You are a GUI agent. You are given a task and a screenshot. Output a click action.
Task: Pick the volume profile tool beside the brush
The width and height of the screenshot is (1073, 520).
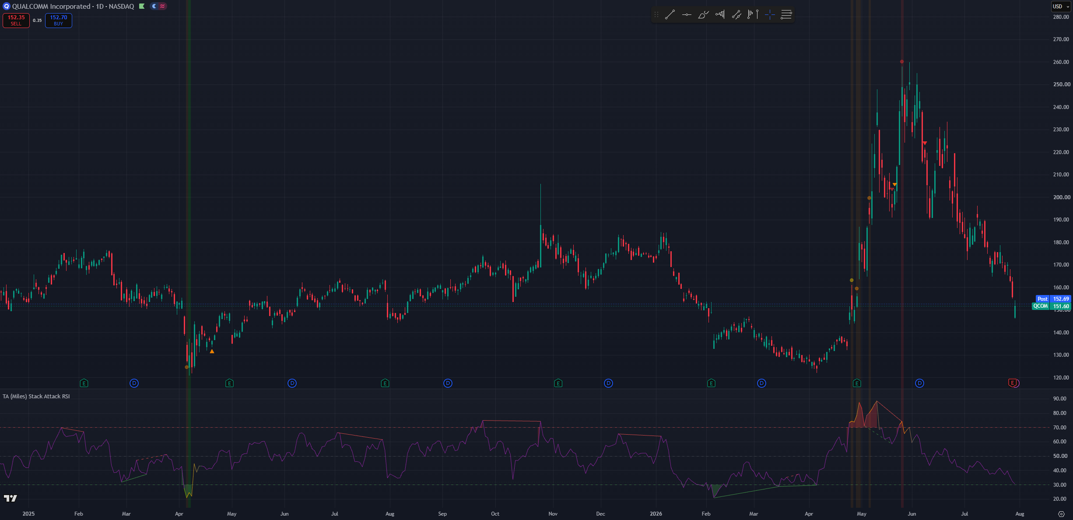720,14
